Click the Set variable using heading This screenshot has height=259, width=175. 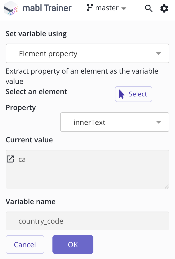click(x=36, y=34)
